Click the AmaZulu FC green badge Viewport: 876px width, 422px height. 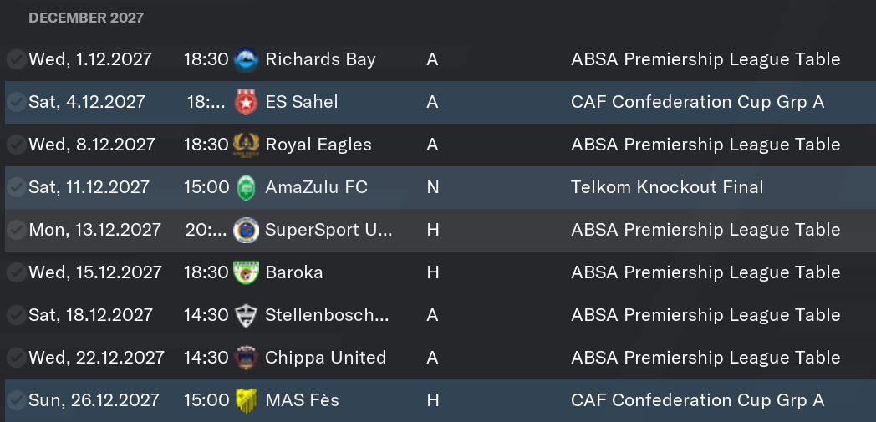(x=246, y=187)
